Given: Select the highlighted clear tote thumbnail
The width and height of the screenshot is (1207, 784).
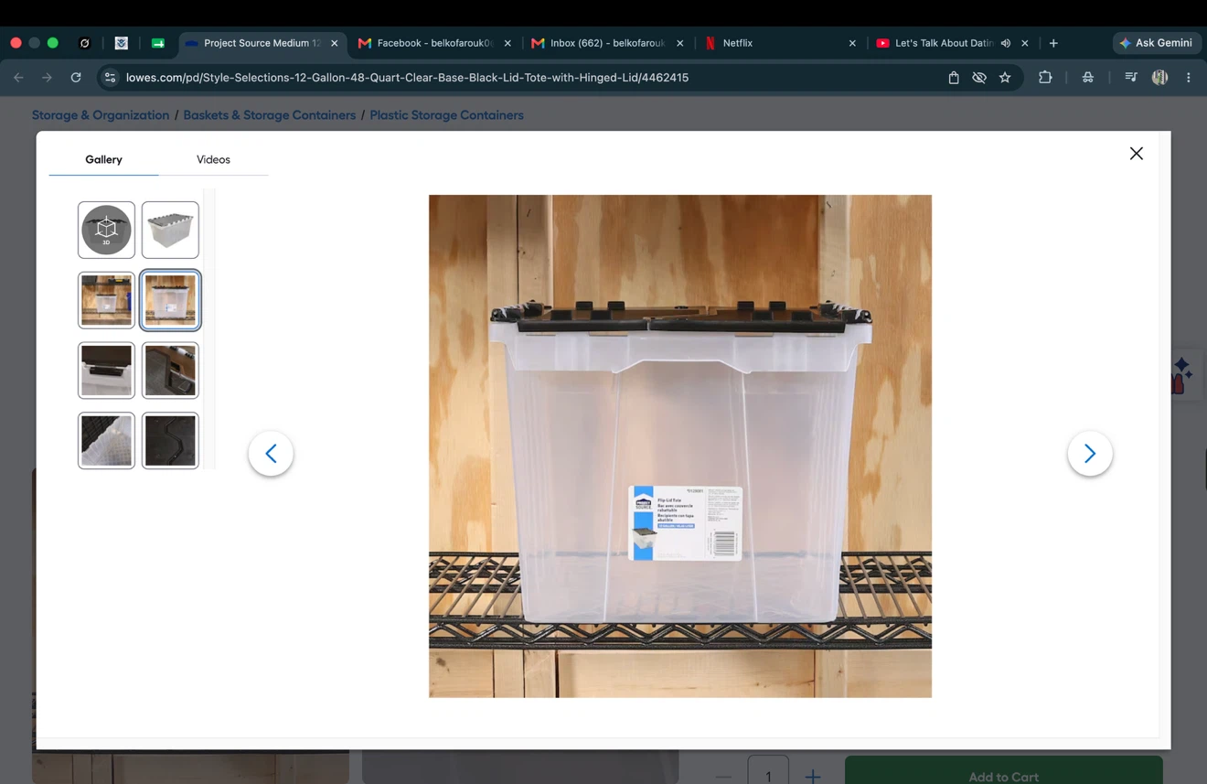Looking at the screenshot, I should (x=170, y=300).
